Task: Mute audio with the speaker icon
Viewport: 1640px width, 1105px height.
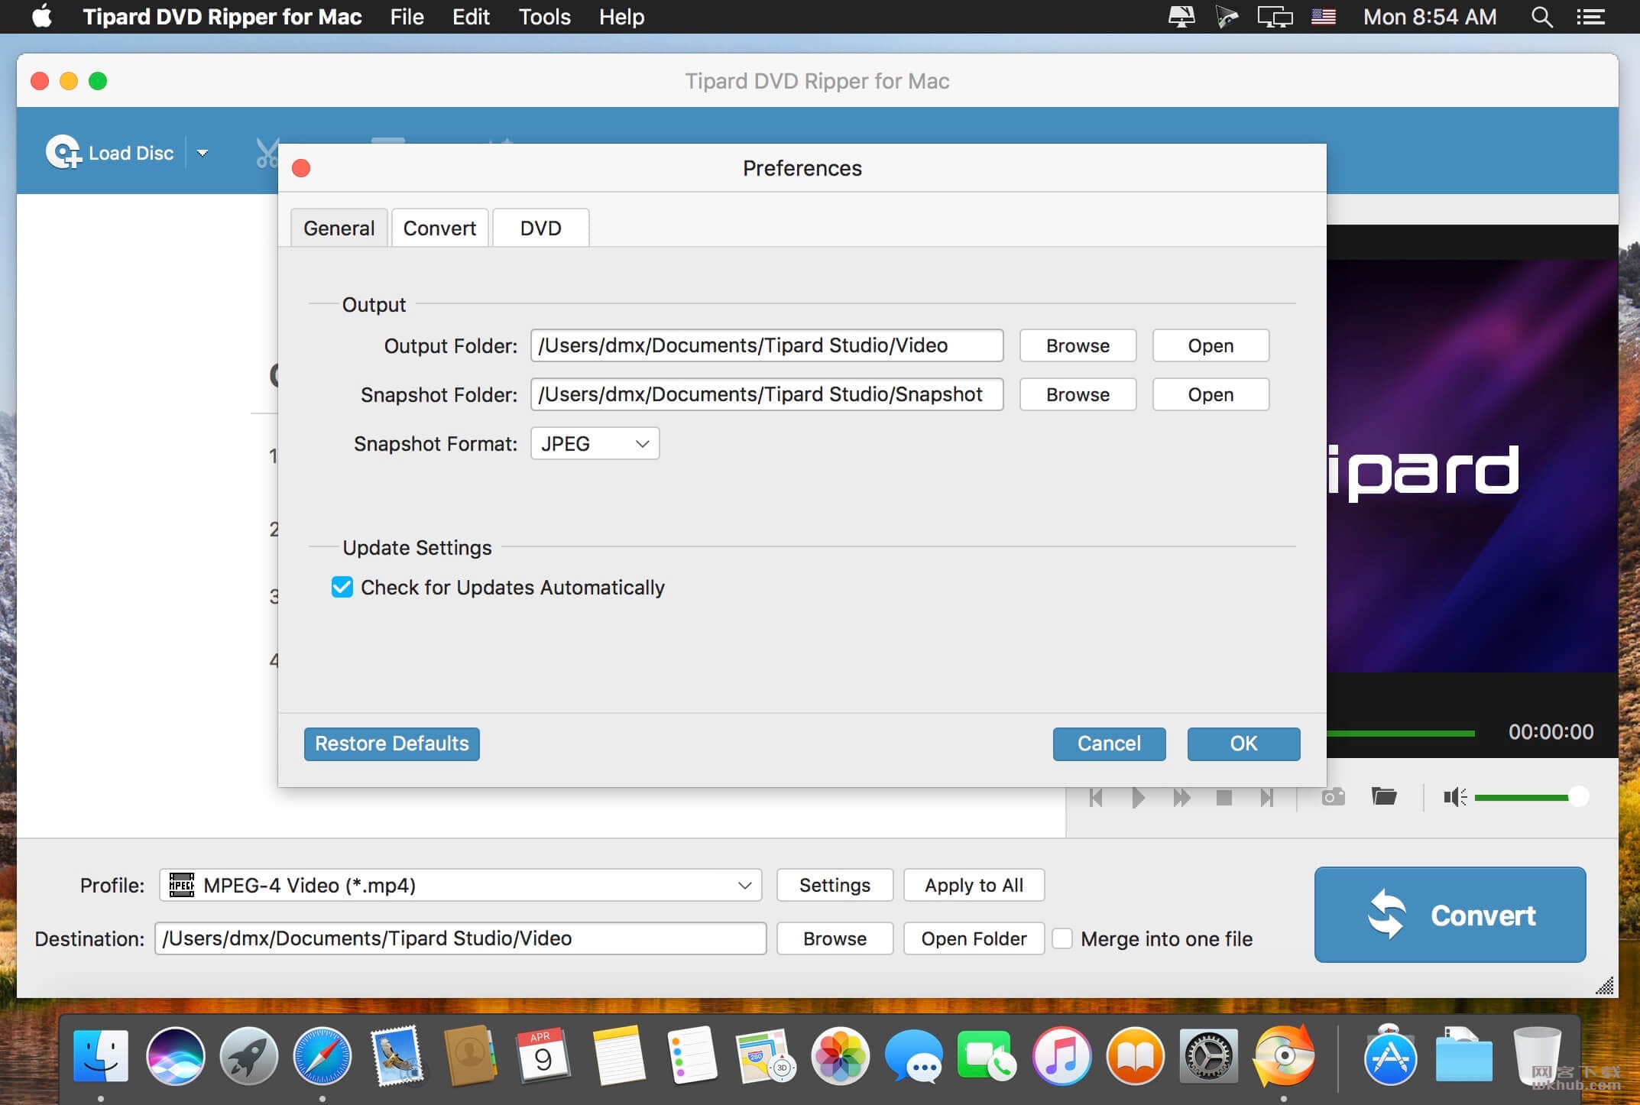Action: [1454, 797]
